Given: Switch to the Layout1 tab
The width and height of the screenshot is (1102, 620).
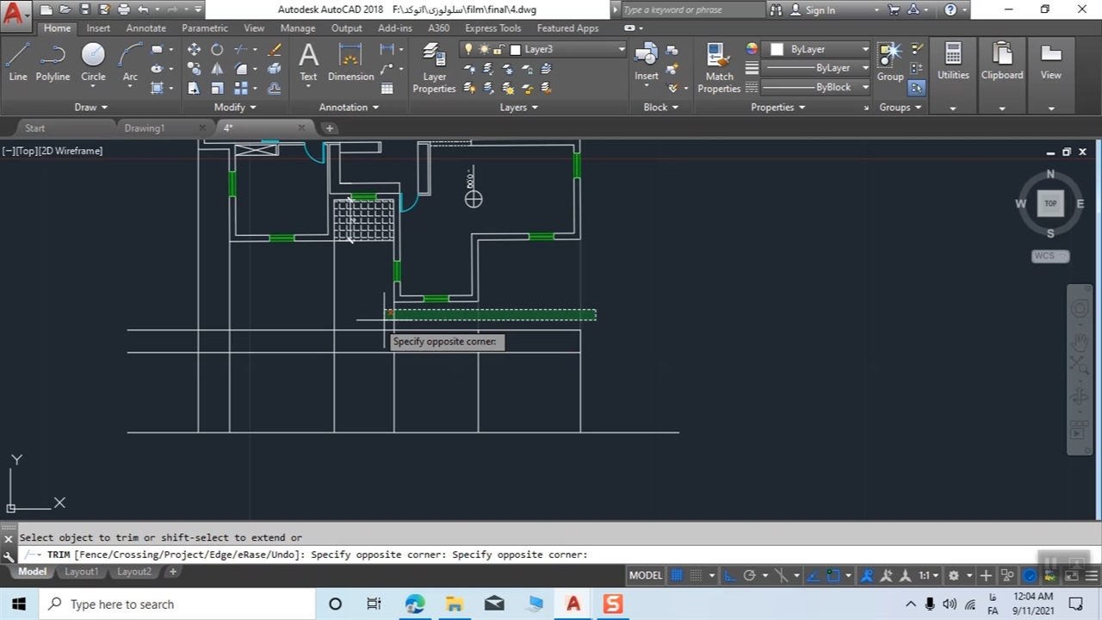Looking at the screenshot, I should pos(82,572).
